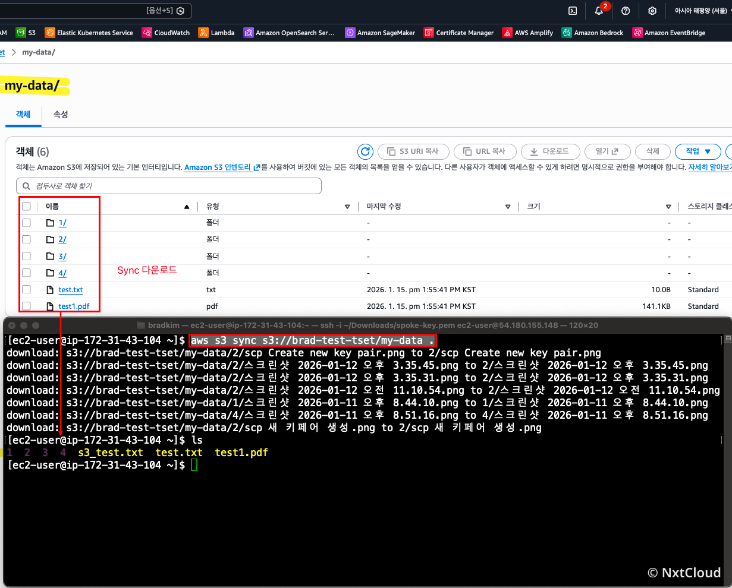Click the search shortcut icon in top bar
Image resolution: width=732 pixels, height=588 pixels.
[x=181, y=11]
